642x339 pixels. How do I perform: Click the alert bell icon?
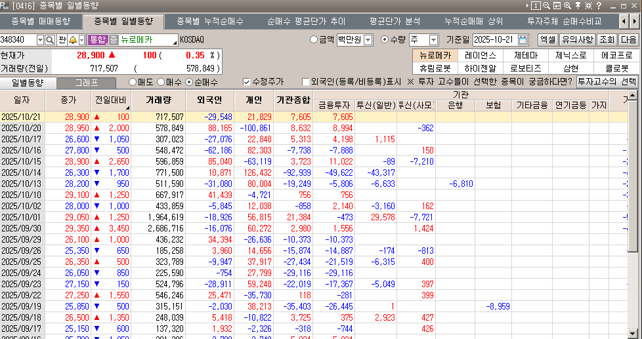(x=73, y=40)
